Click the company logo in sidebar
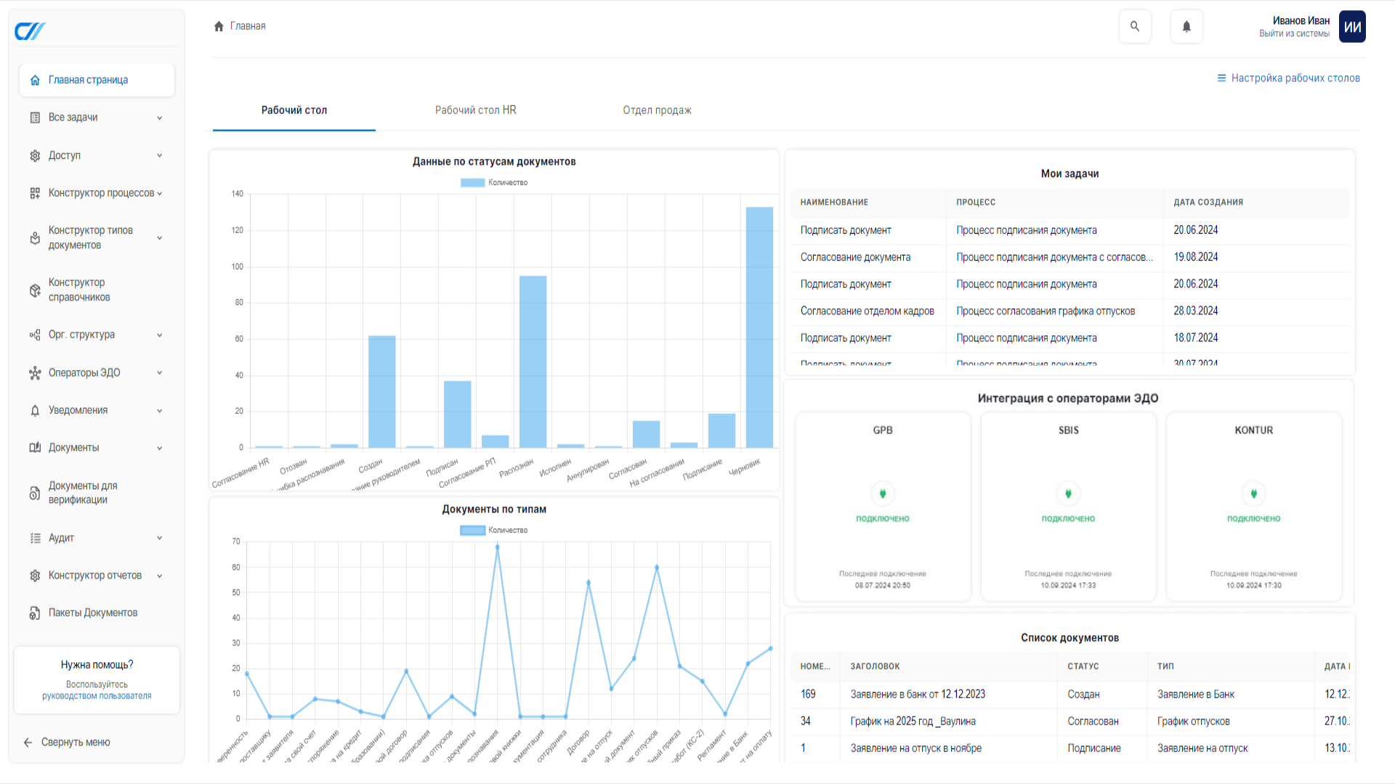 click(x=31, y=31)
